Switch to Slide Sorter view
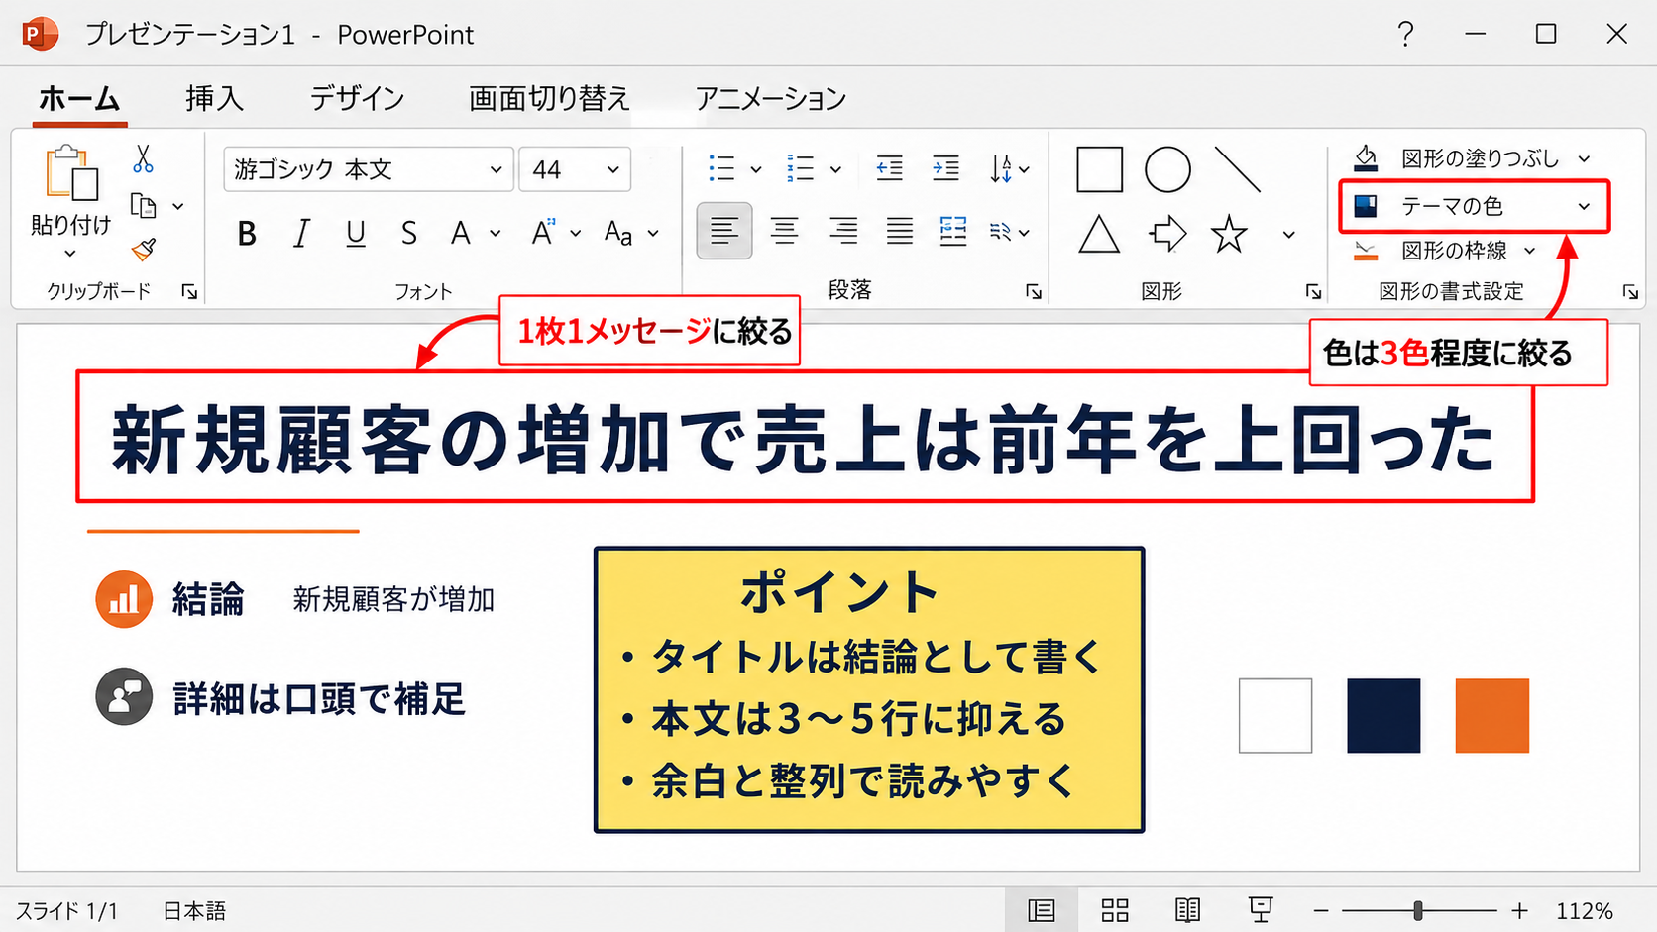This screenshot has width=1657, height=932. pos(1115,910)
